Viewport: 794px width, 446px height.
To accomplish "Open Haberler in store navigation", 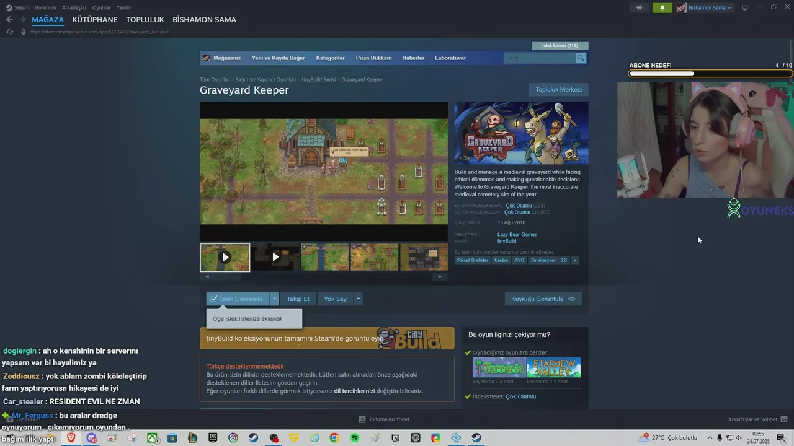I will [x=413, y=58].
